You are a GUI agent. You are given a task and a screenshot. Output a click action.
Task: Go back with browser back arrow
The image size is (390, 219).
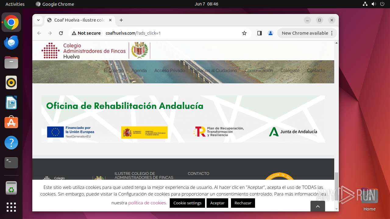pyautogui.click(x=39, y=33)
